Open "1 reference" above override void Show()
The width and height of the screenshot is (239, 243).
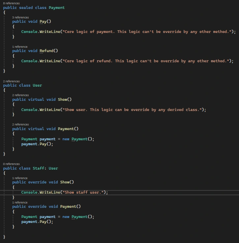(20, 178)
